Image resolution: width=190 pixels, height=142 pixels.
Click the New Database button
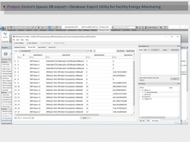(x=19, y=43)
